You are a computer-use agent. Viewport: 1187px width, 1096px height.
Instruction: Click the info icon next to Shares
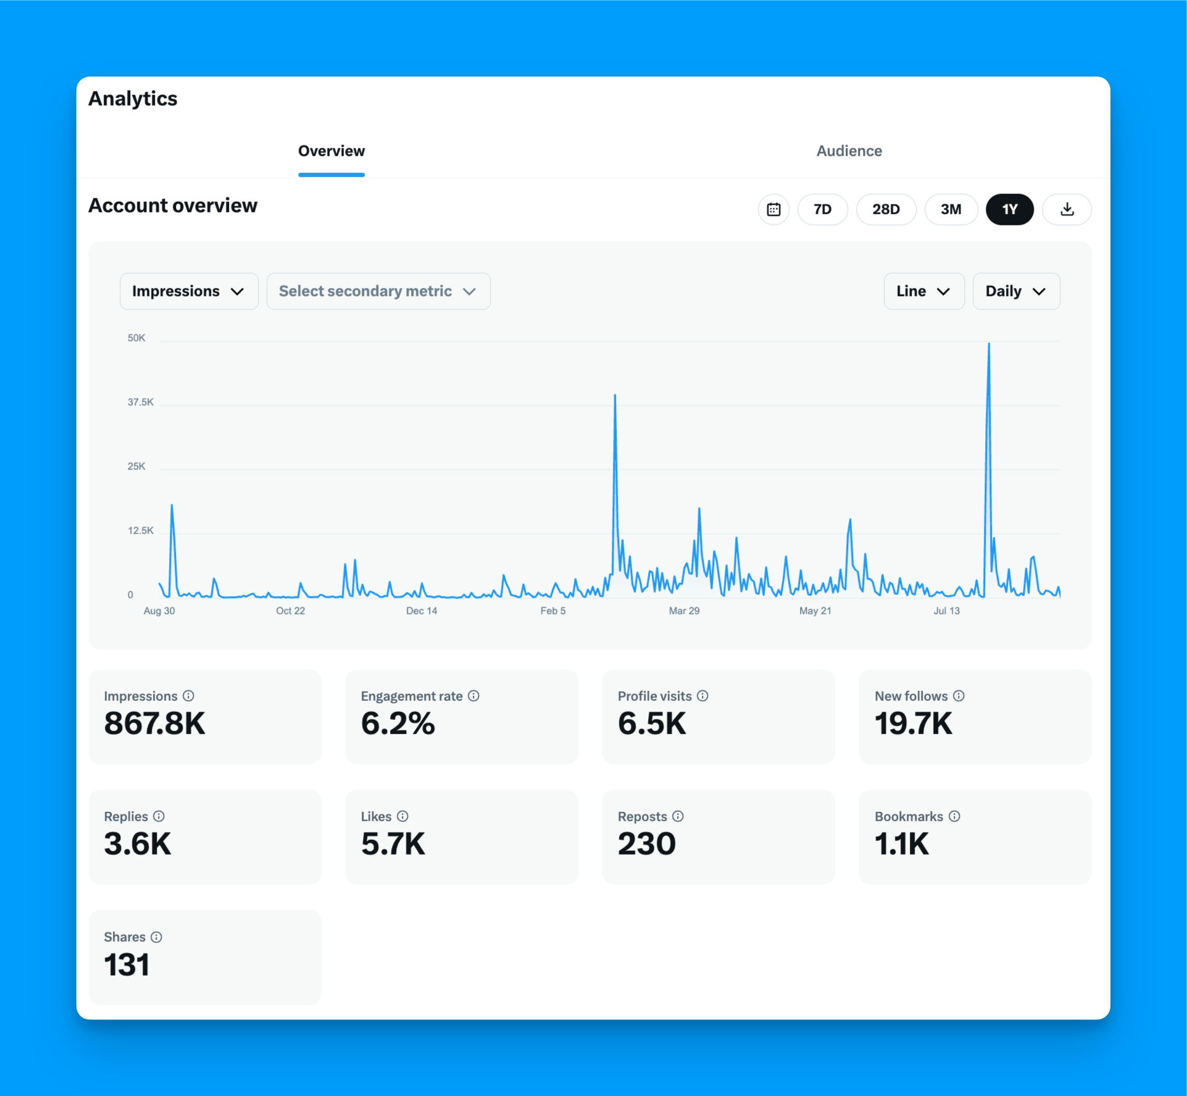(156, 937)
